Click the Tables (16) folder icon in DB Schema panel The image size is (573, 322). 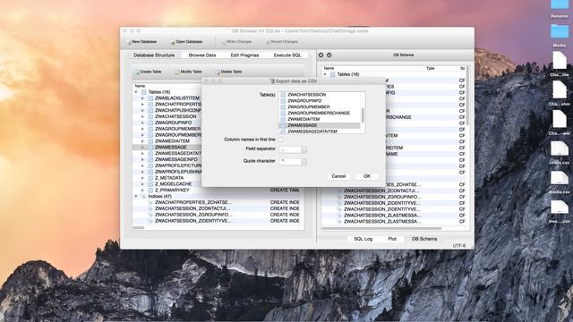tap(332, 74)
